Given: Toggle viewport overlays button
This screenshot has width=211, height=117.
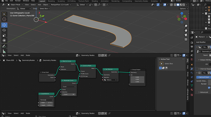Looking at the screenshot, I should click(x=165, y=5).
